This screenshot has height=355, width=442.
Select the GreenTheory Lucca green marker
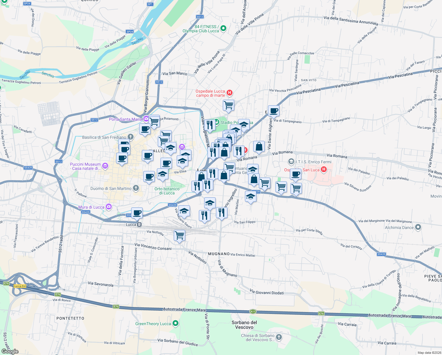click(x=176, y=323)
